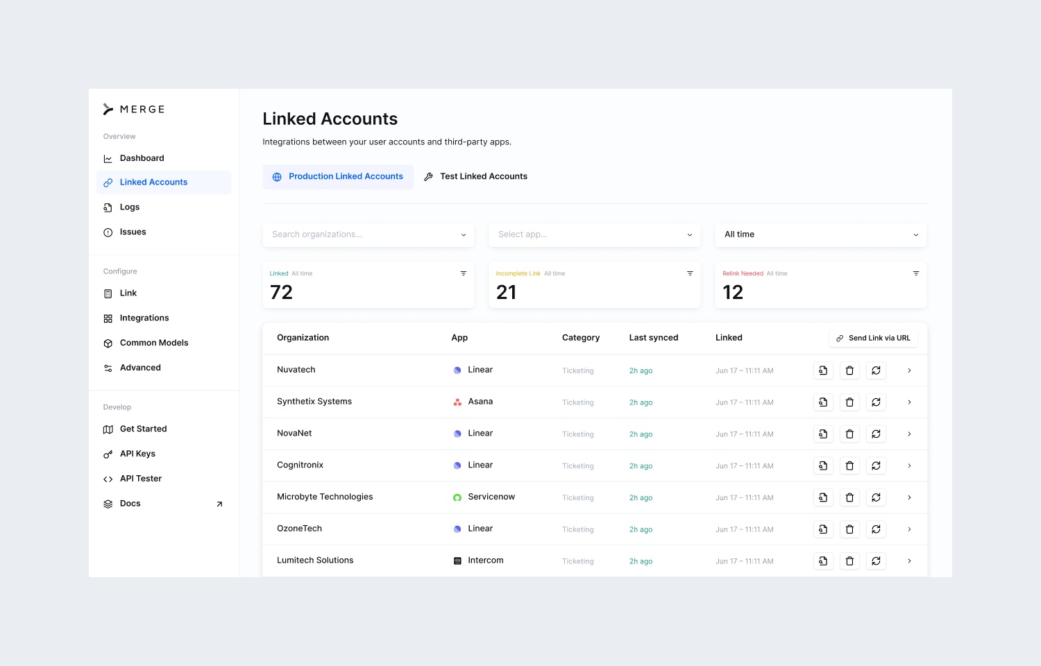Click the Incomplete Link count 21

[507, 292]
